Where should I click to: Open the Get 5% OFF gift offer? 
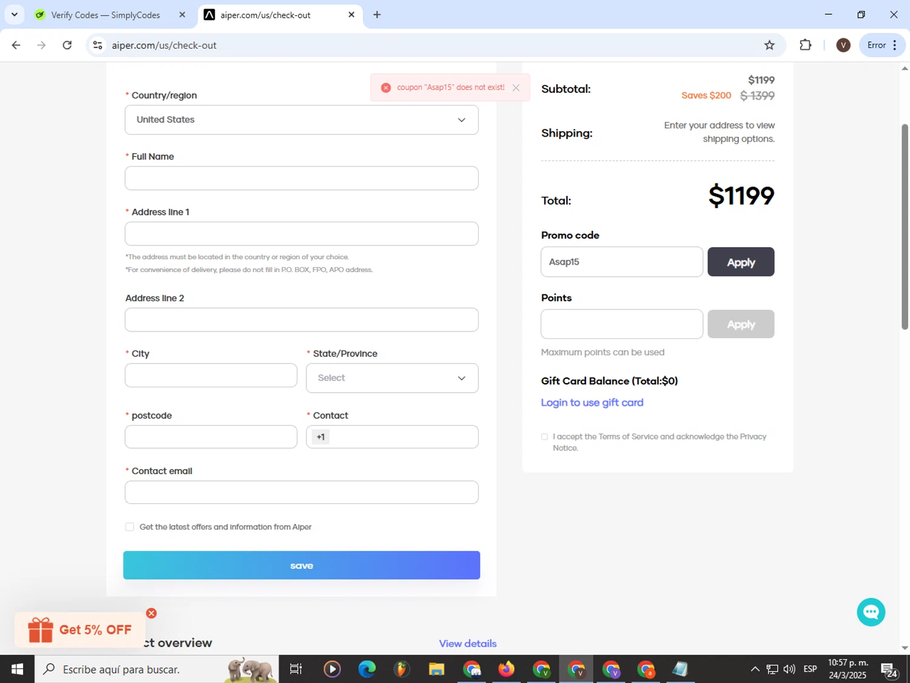[x=79, y=630]
